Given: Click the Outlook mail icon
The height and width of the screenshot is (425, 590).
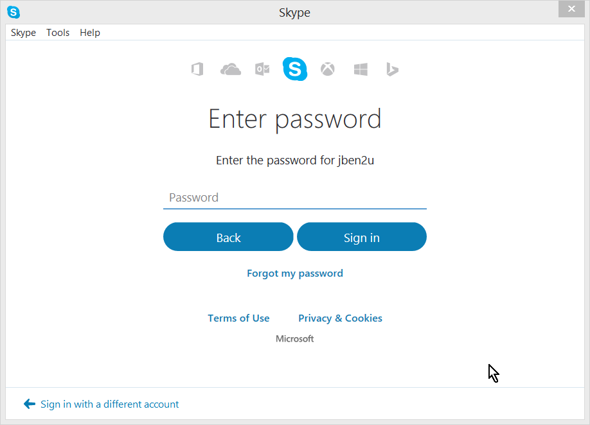Looking at the screenshot, I should (x=262, y=69).
